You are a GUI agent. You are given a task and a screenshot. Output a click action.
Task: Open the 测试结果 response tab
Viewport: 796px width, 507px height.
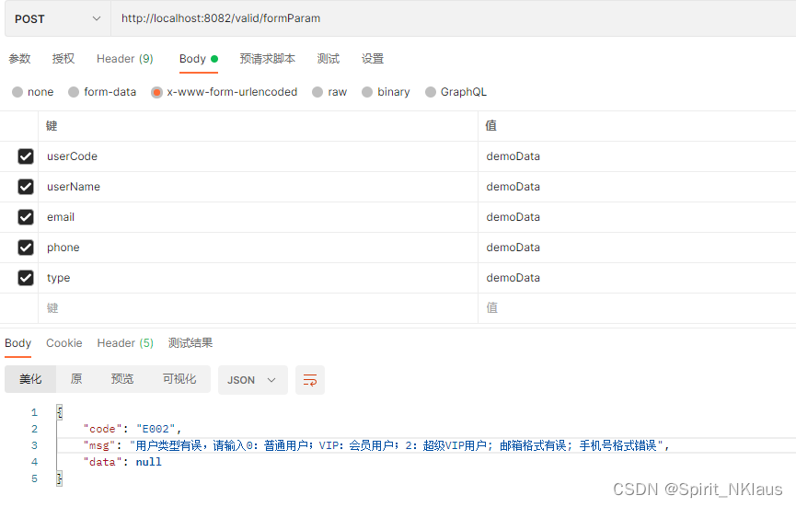(x=190, y=343)
